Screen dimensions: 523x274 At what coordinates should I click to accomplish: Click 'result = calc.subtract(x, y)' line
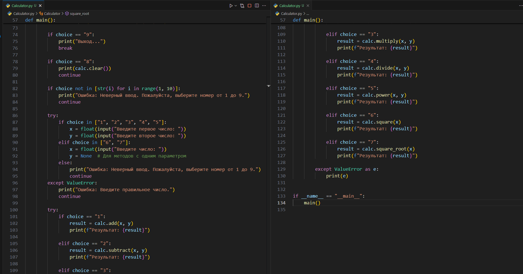[x=108, y=250]
